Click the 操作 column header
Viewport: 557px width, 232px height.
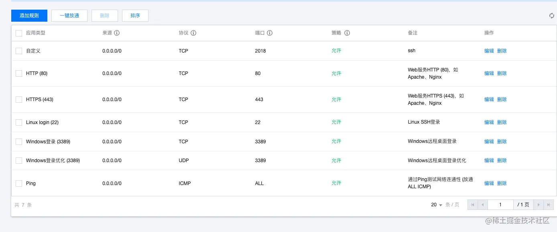(489, 33)
